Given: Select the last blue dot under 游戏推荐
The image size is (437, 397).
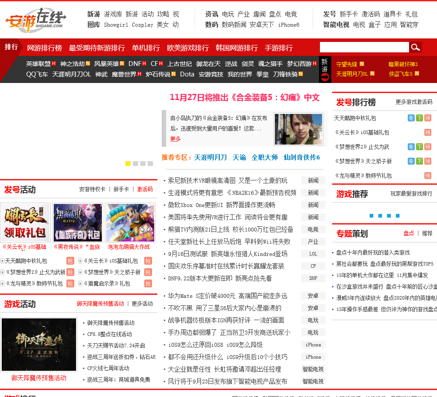Looking at the screenshot, I should 398,216.
